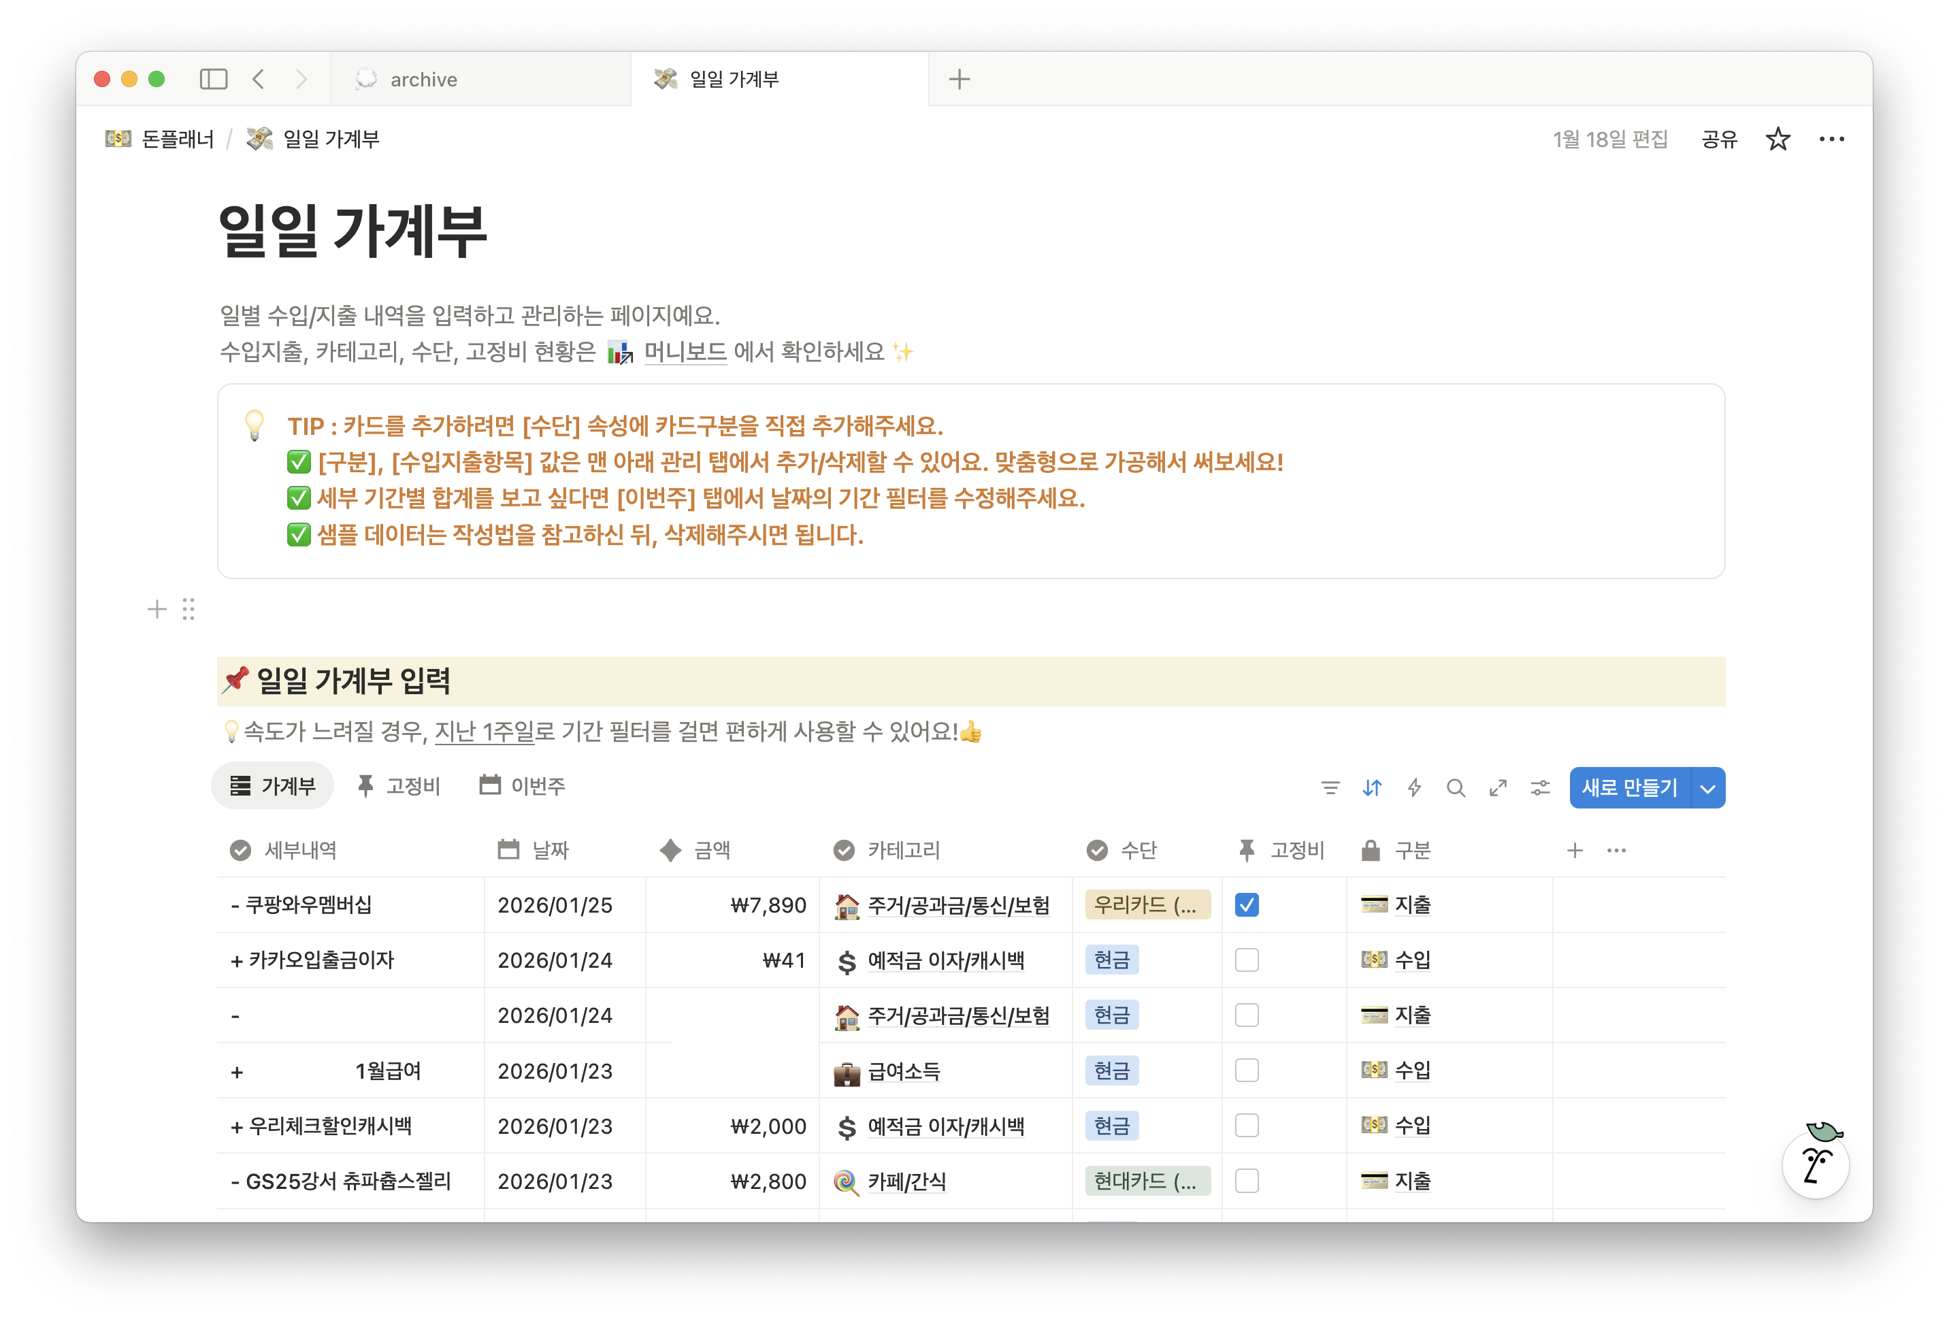Open the 현금 selector for 카카오입출금이자 row
Viewport: 1949px width, 1323px height.
click(x=1111, y=960)
